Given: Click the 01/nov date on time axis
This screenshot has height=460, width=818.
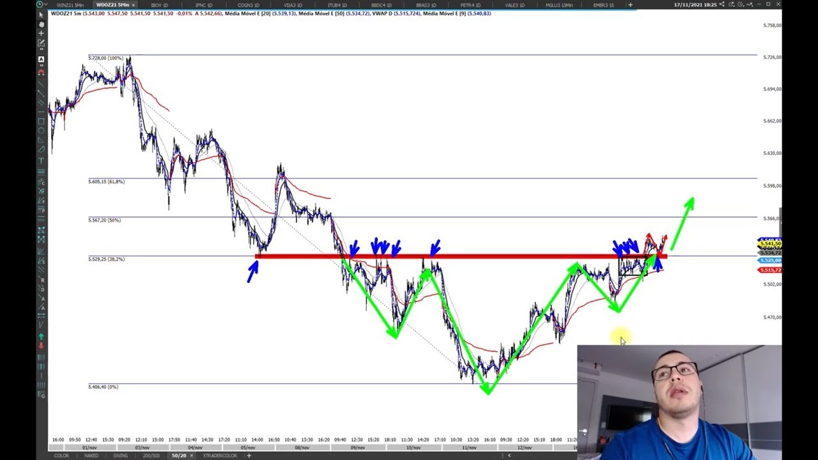Looking at the screenshot, I should coord(89,447).
